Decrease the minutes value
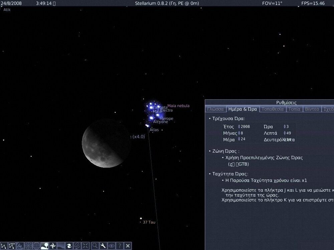This screenshot has height=250, width=334. [285, 134]
